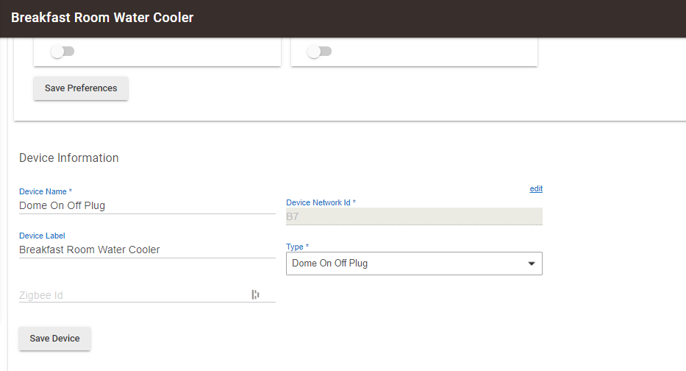This screenshot has width=686, height=371.
Task: Click the icon inside the Zigbee Id field
Action: point(255,295)
